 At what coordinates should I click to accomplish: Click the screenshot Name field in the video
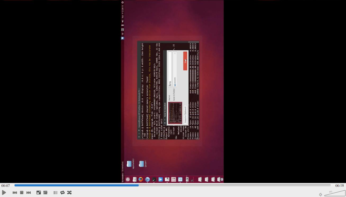click(x=170, y=69)
